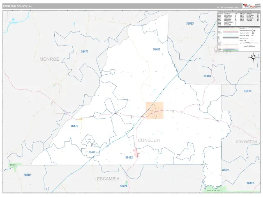Click the "CONECUH COUNTY, AL" title
The width and height of the screenshot is (263, 197).
click(x=17, y=6)
